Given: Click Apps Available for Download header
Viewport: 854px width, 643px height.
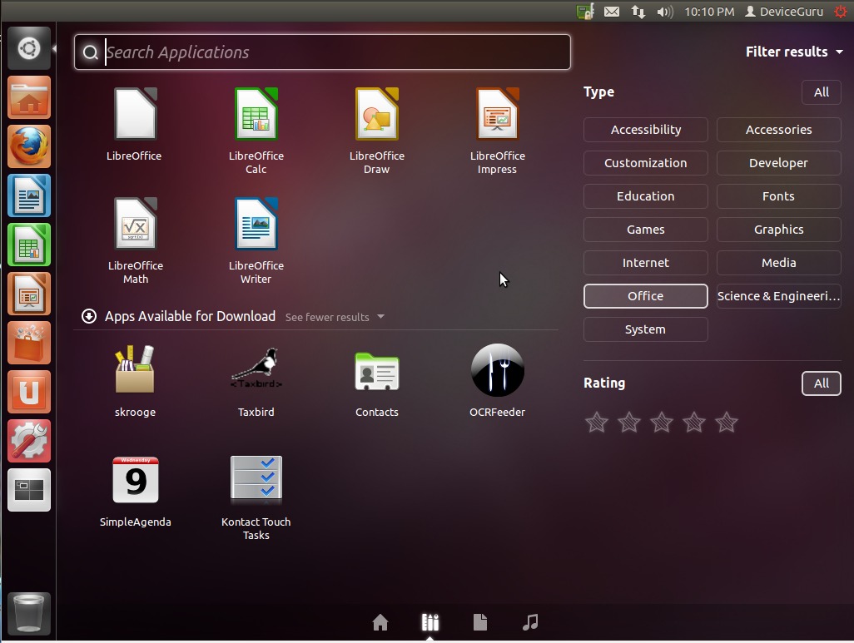Looking at the screenshot, I should click(190, 316).
